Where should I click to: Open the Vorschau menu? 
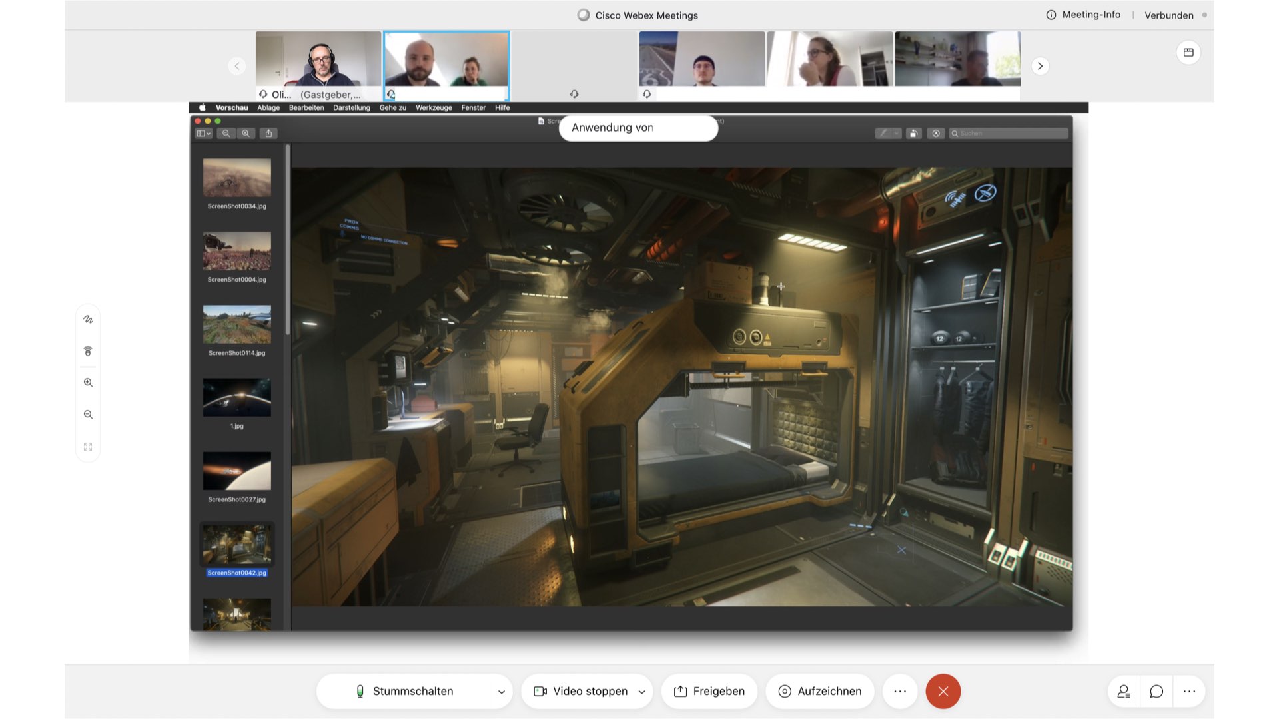[232, 107]
